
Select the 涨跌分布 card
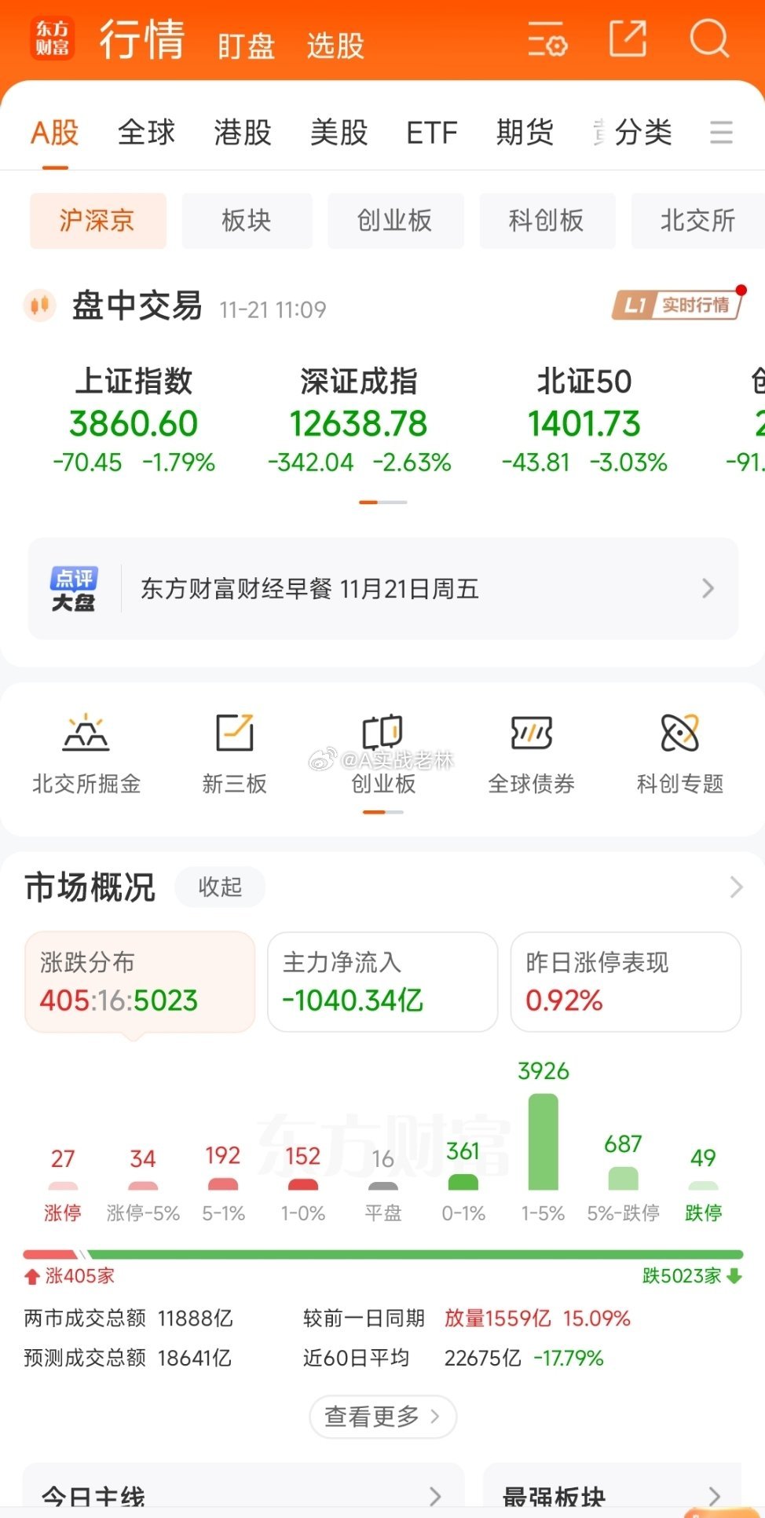140,982
